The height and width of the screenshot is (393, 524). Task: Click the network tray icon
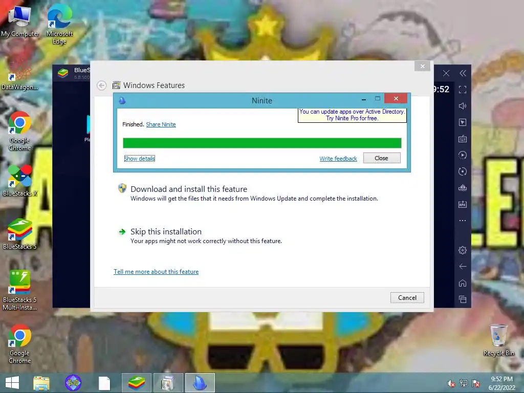pyautogui.click(x=464, y=383)
